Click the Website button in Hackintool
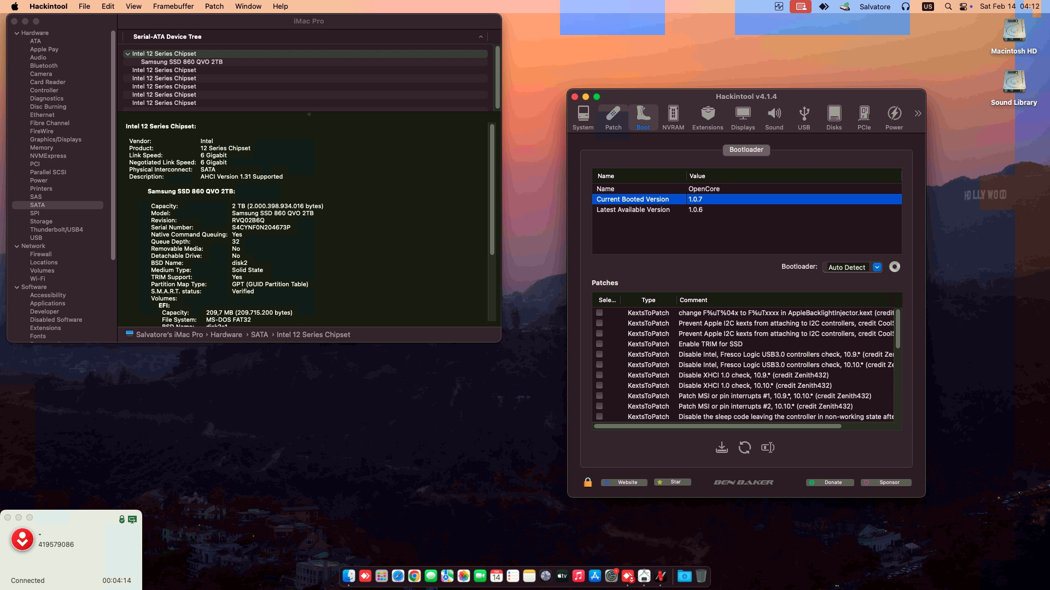Image resolution: width=1050 pixels, height=590 pixels. click(624, 482)
